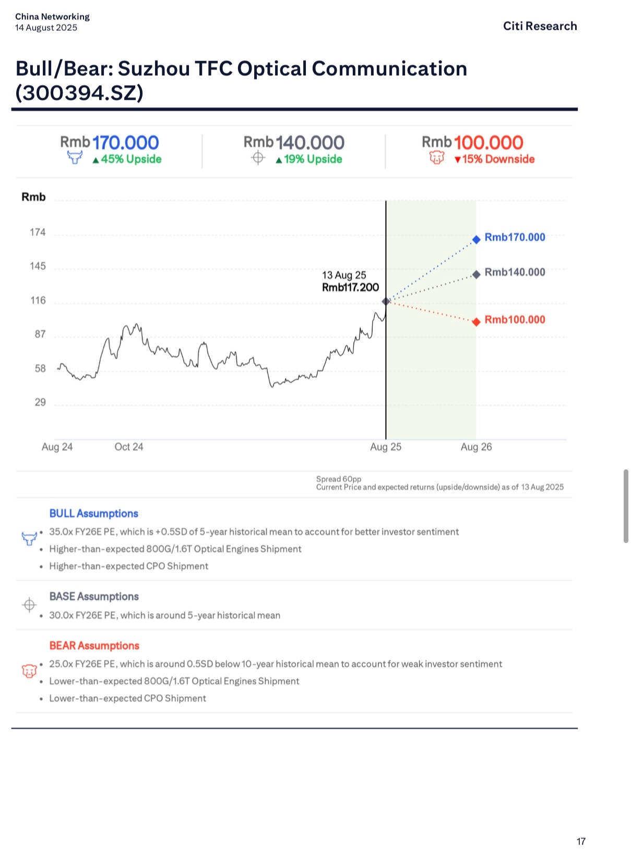Click the red bear icon under Rmb100.000
This screenshot has width=631, height=855.
point(437,157)
